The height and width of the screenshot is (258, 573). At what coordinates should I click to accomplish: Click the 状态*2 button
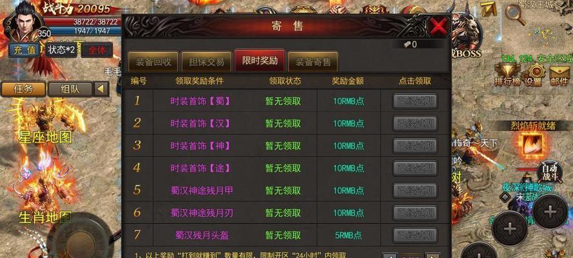tap(61, 50)
